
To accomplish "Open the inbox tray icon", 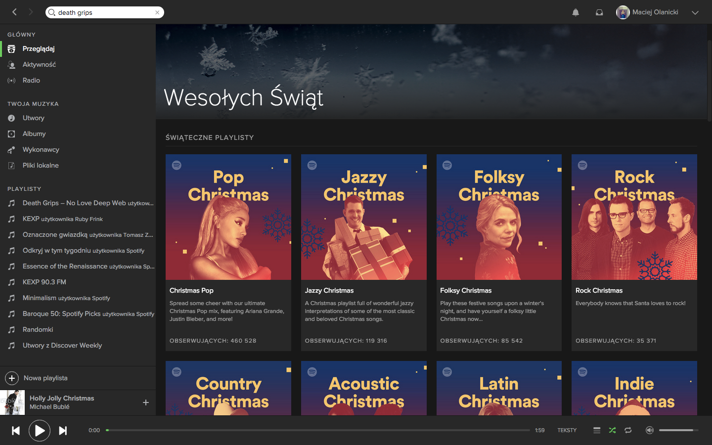I will tap(599, 12).
